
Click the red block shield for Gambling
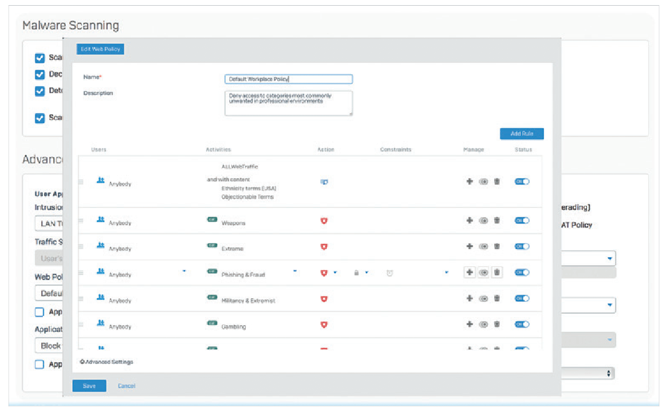tap(324, 325)
